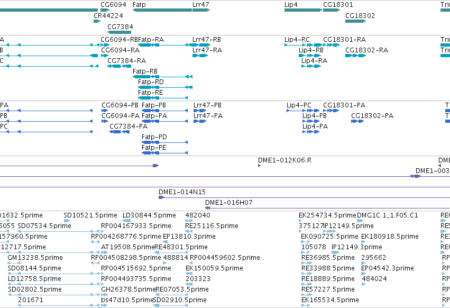
Task: Select EST RE48301.5prime
Action: pos(181,247)
